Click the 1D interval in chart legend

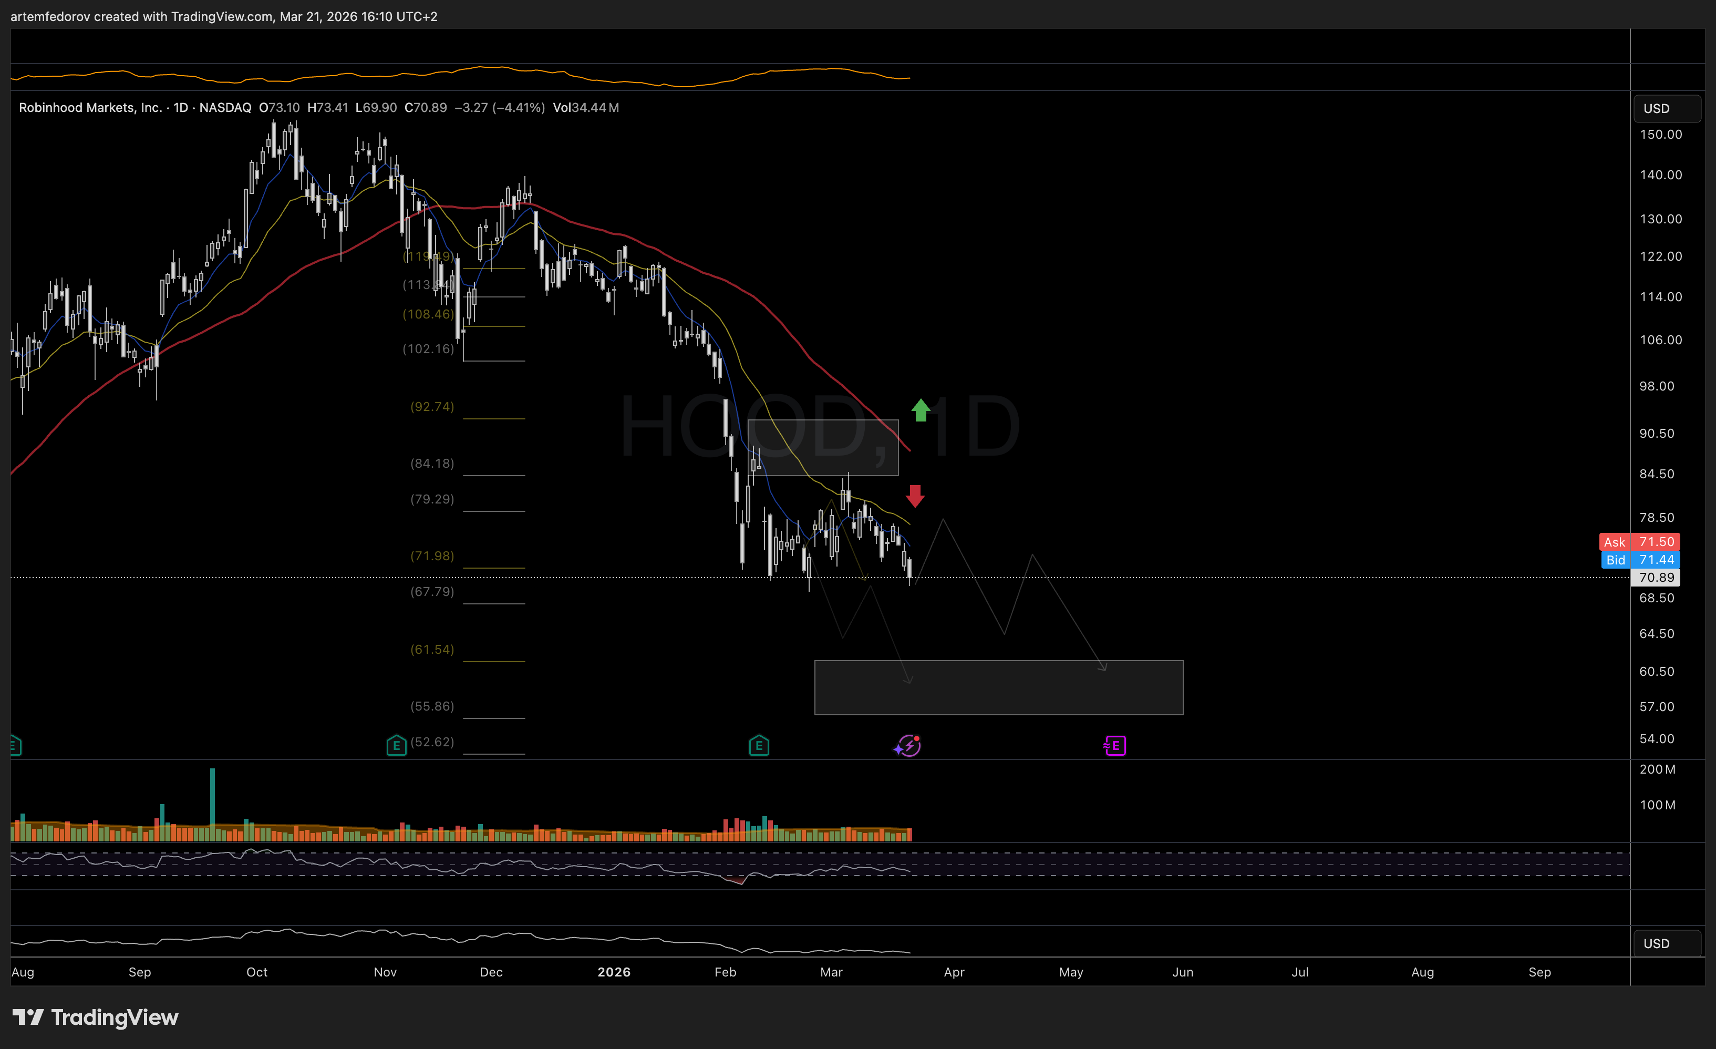181,108
